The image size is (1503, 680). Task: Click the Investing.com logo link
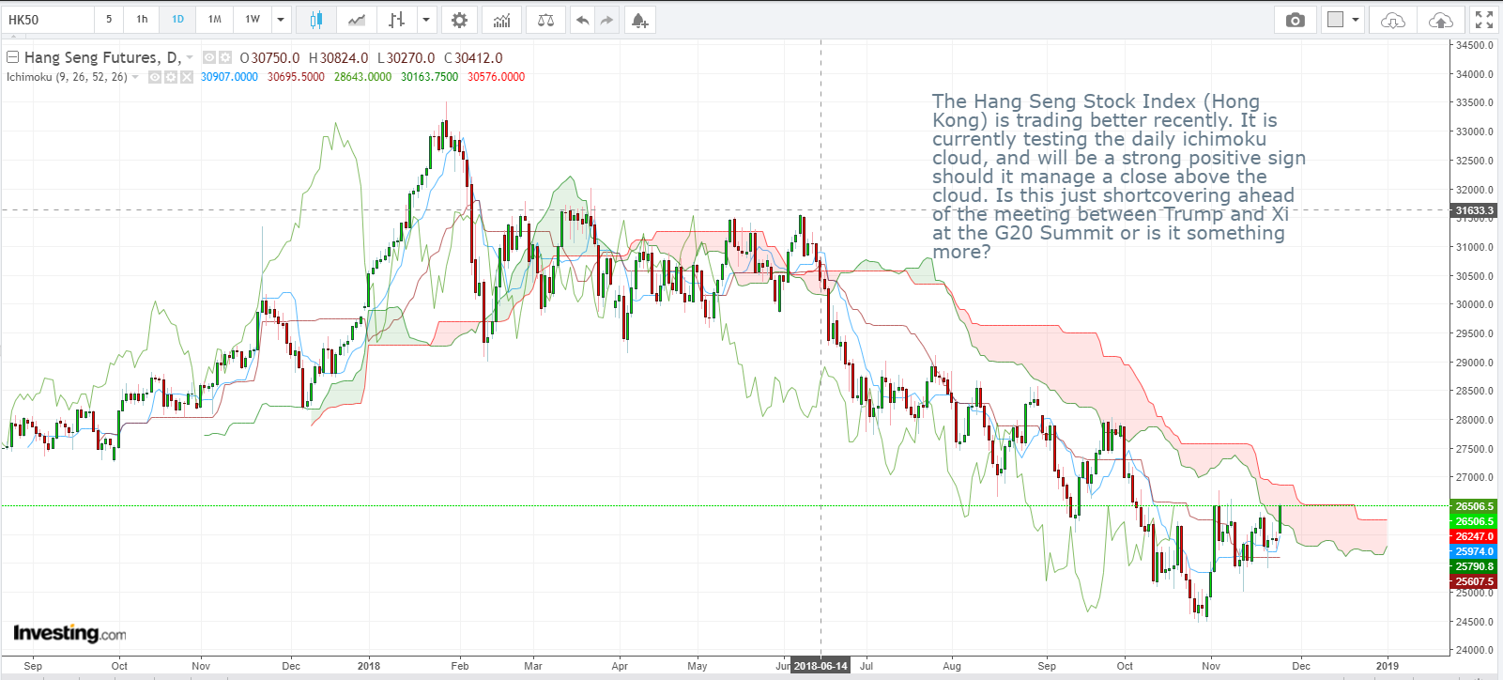[69, 634]
